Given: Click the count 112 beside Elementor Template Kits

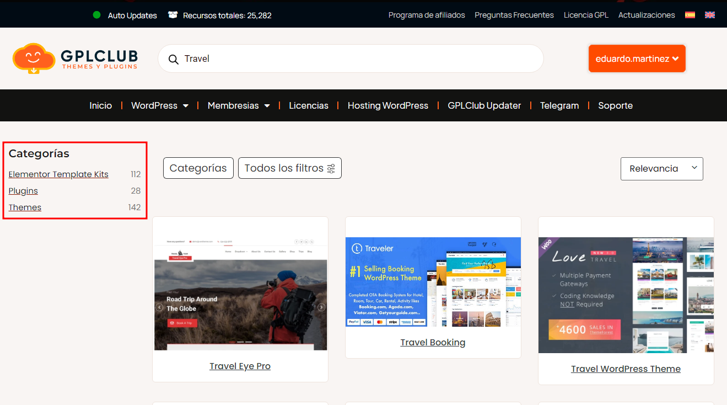Looking at the screenshot, I should click(x=136, y=174).
